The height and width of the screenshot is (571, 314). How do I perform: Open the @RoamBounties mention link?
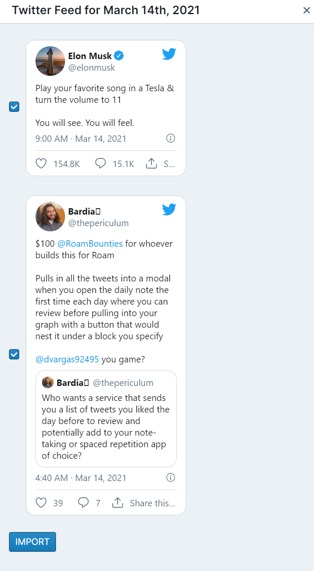(90, 244)
